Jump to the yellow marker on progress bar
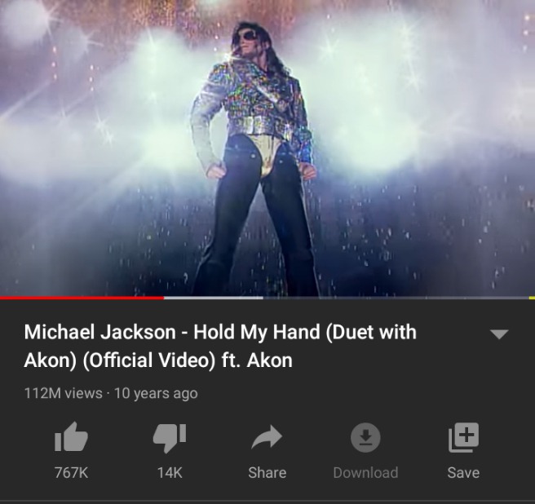 (532, 298)
